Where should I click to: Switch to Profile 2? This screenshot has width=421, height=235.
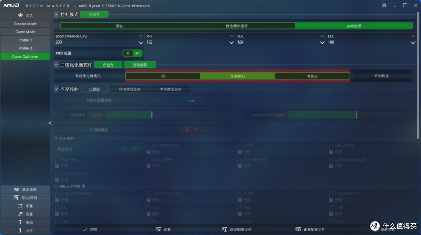[x=25, y=48]
